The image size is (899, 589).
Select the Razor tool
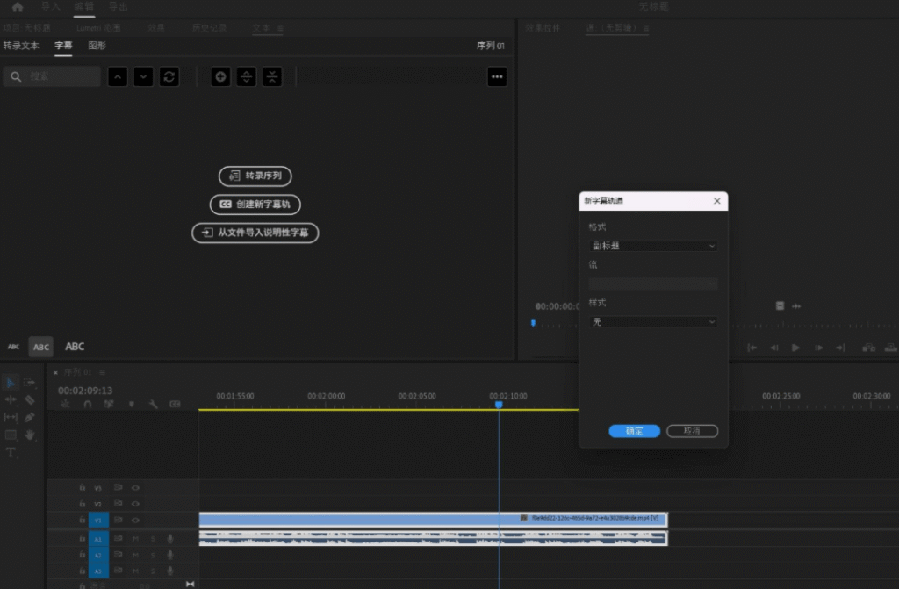tap(29, 399)
